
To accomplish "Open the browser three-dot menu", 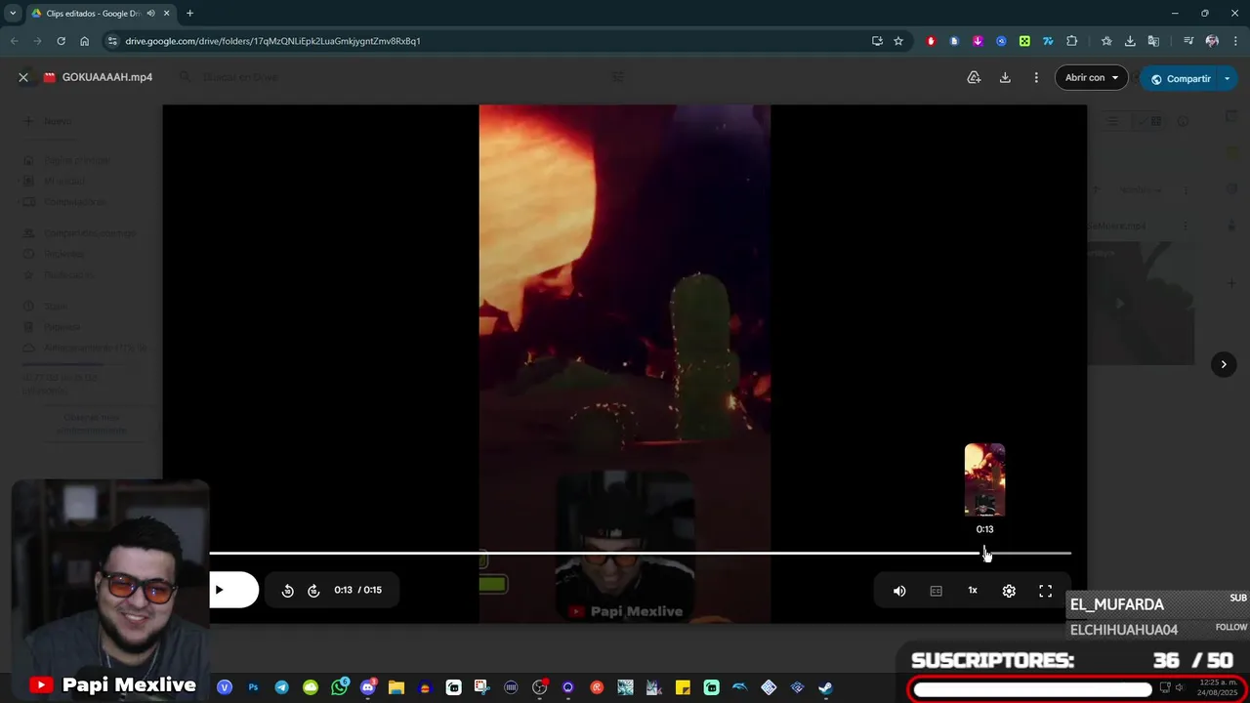I will 1236,41.
